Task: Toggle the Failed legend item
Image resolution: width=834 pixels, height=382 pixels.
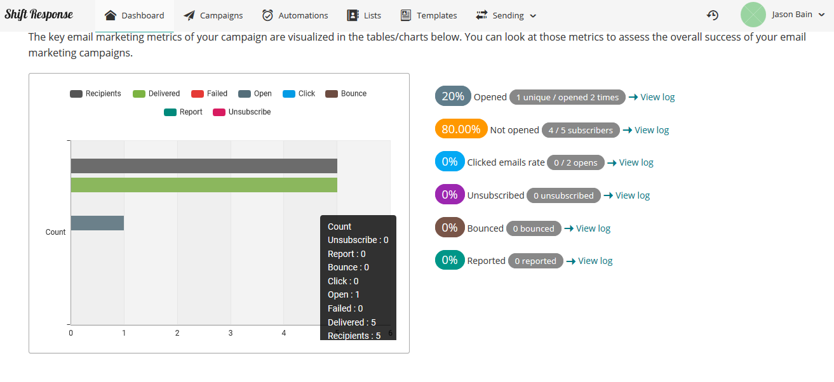Action: (209, 93)
